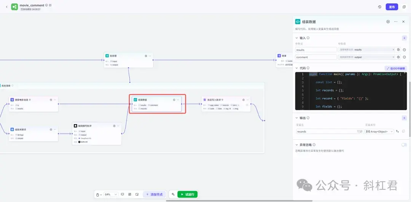Select the 结束 end node

[284, 60]
